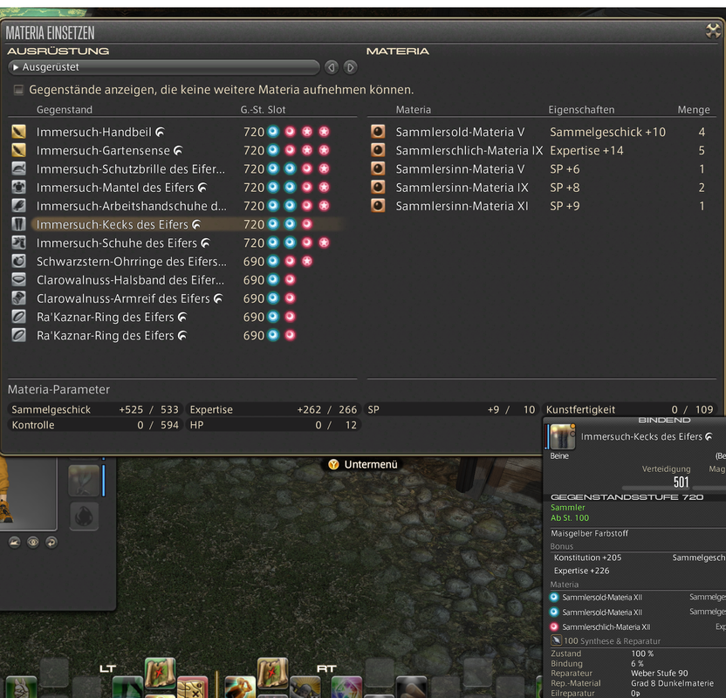Choose Sammlerschlich-Materia IX from materia list
The width and height of the screenshot is (726, 698).
tap(542, 150)
